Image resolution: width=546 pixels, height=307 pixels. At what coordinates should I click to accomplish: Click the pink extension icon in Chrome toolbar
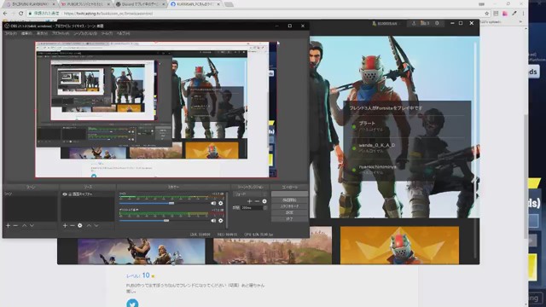(505, 14)
